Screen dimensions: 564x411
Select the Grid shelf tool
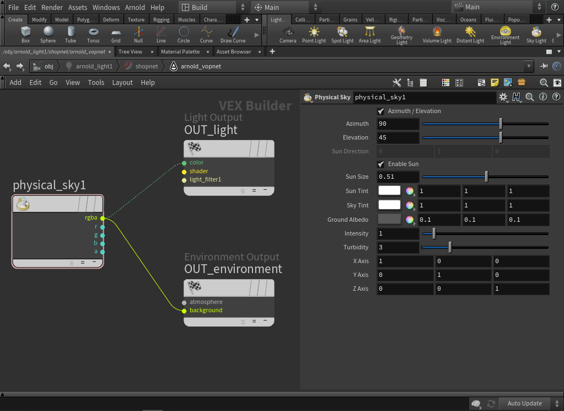[116, 35]
